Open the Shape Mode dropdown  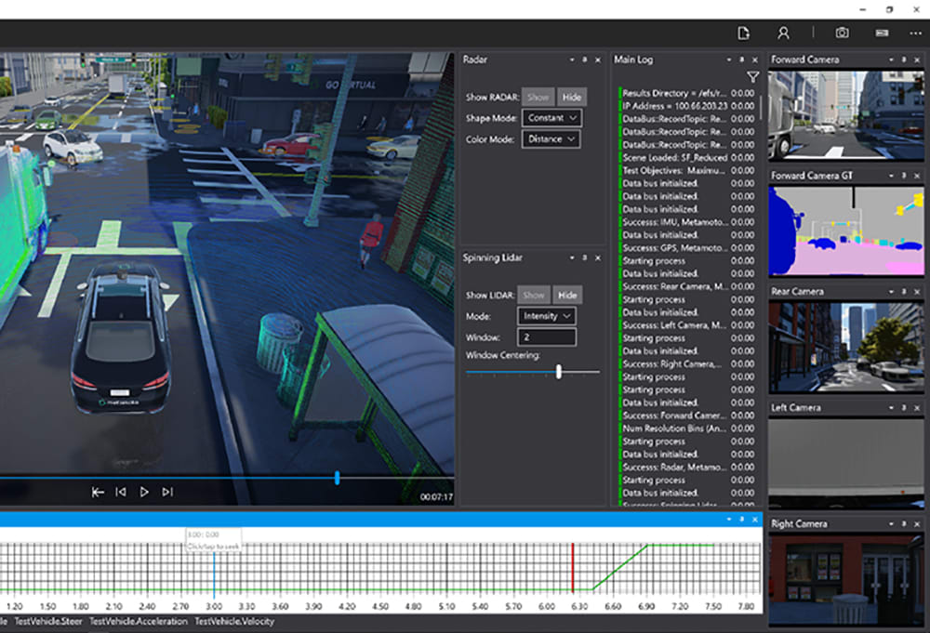pyautogui.click(x=551, y=118)
